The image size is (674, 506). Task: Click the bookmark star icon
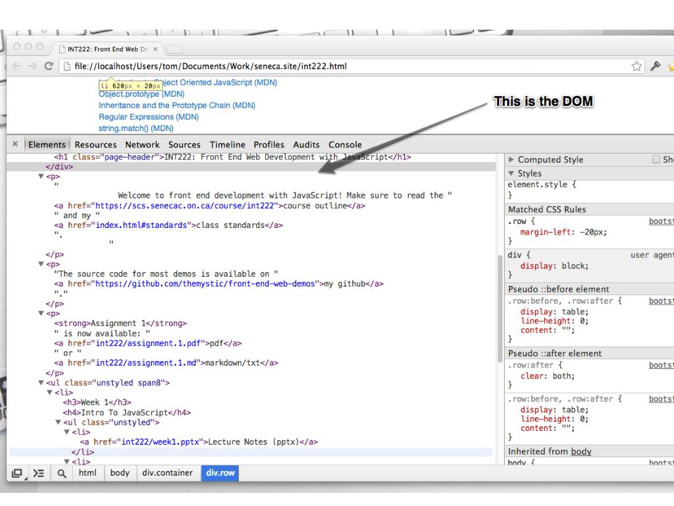click(636, 66)
